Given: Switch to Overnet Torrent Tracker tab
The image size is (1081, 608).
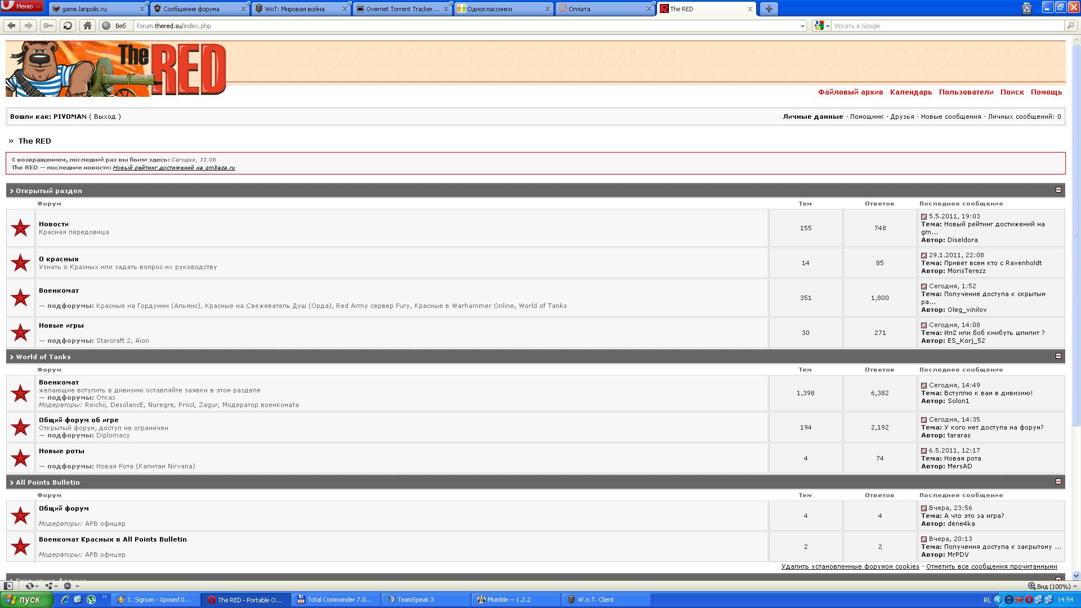Looking at the screenshot, I should pos(403,9).
